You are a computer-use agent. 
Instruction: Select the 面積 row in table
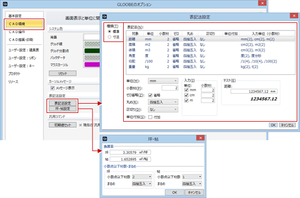(x=210, y=45)
